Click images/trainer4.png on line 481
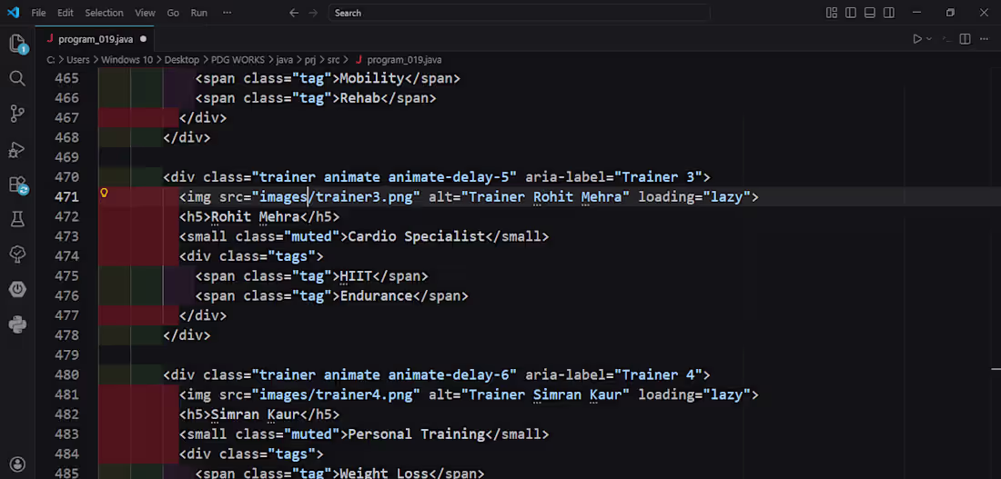The height and width of the screenshot is (479, 1001). 336,394
